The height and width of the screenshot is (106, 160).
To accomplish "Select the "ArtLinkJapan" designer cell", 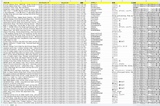I will 101,92.
